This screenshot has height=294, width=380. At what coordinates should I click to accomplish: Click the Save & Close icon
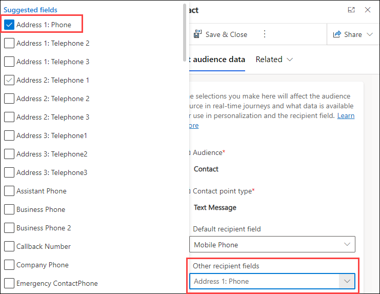coord(197,34)
